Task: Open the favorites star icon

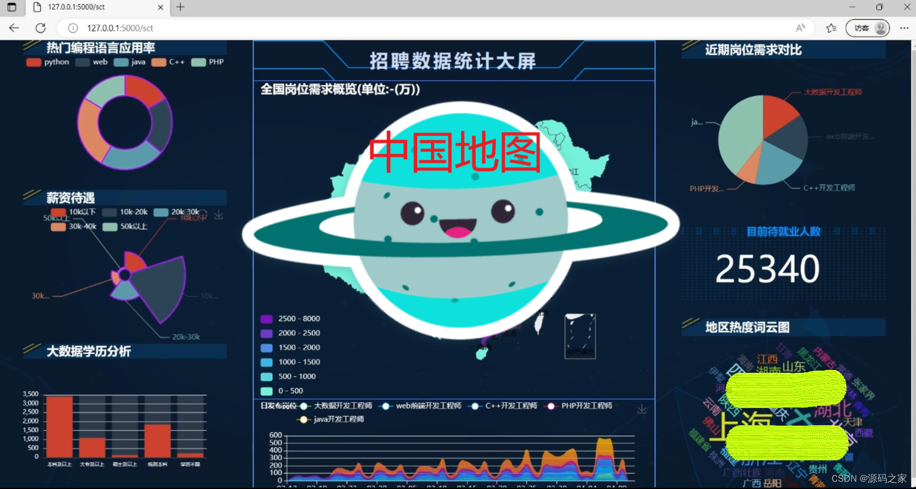Action: [x=831, y=28]
